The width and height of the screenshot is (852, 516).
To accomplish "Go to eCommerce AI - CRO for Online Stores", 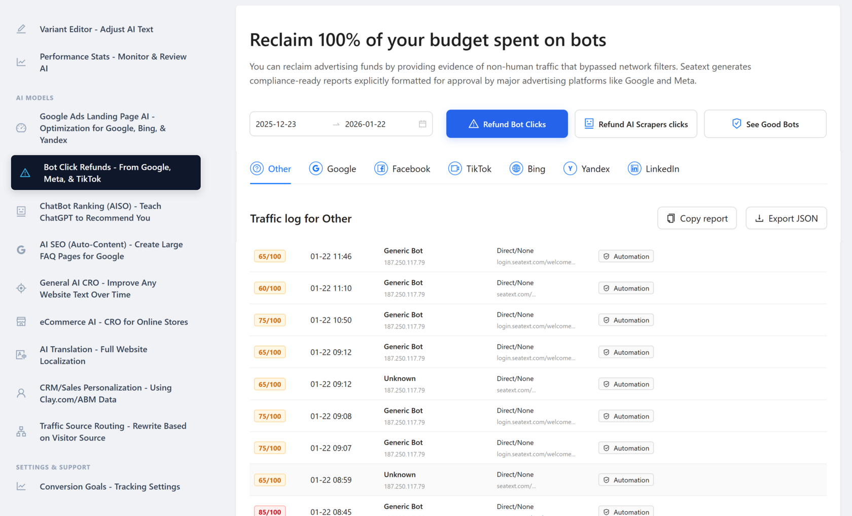I will tap(105, 322).
